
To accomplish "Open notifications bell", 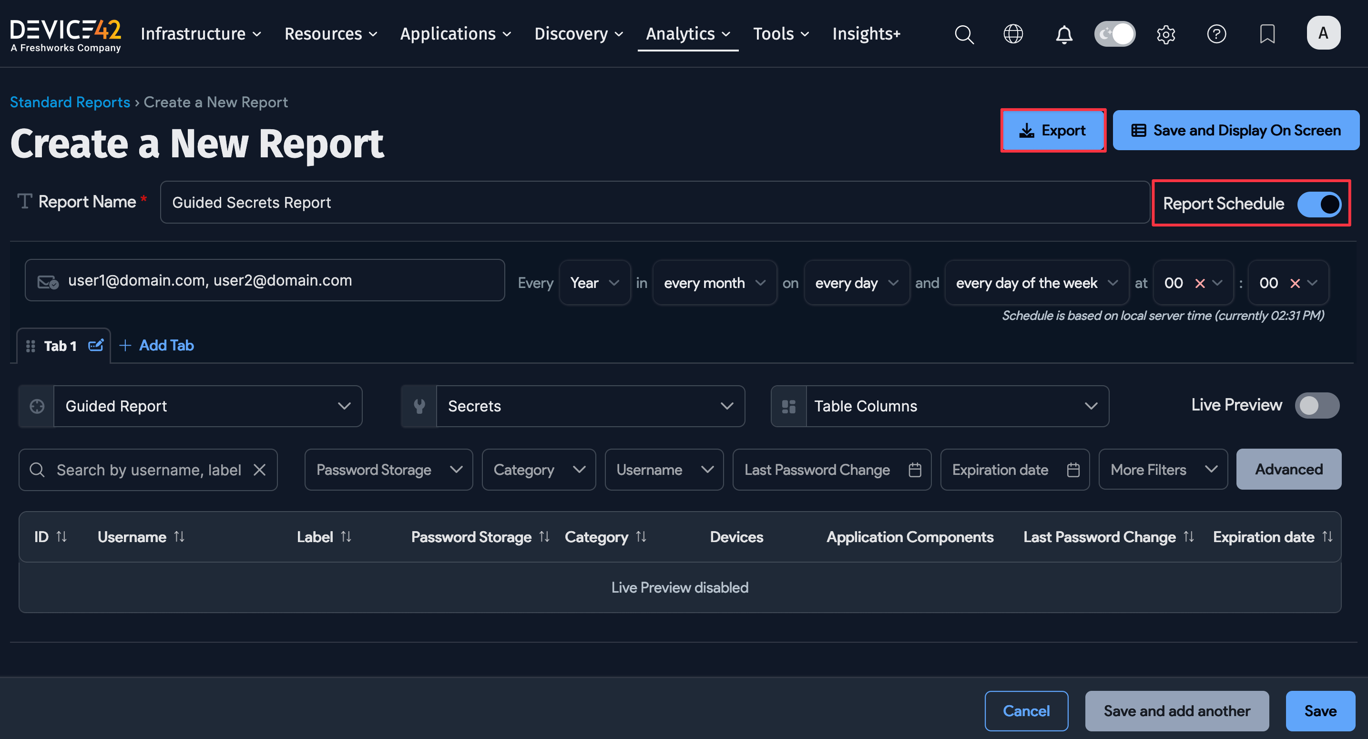I will (x=1064, y=34).
